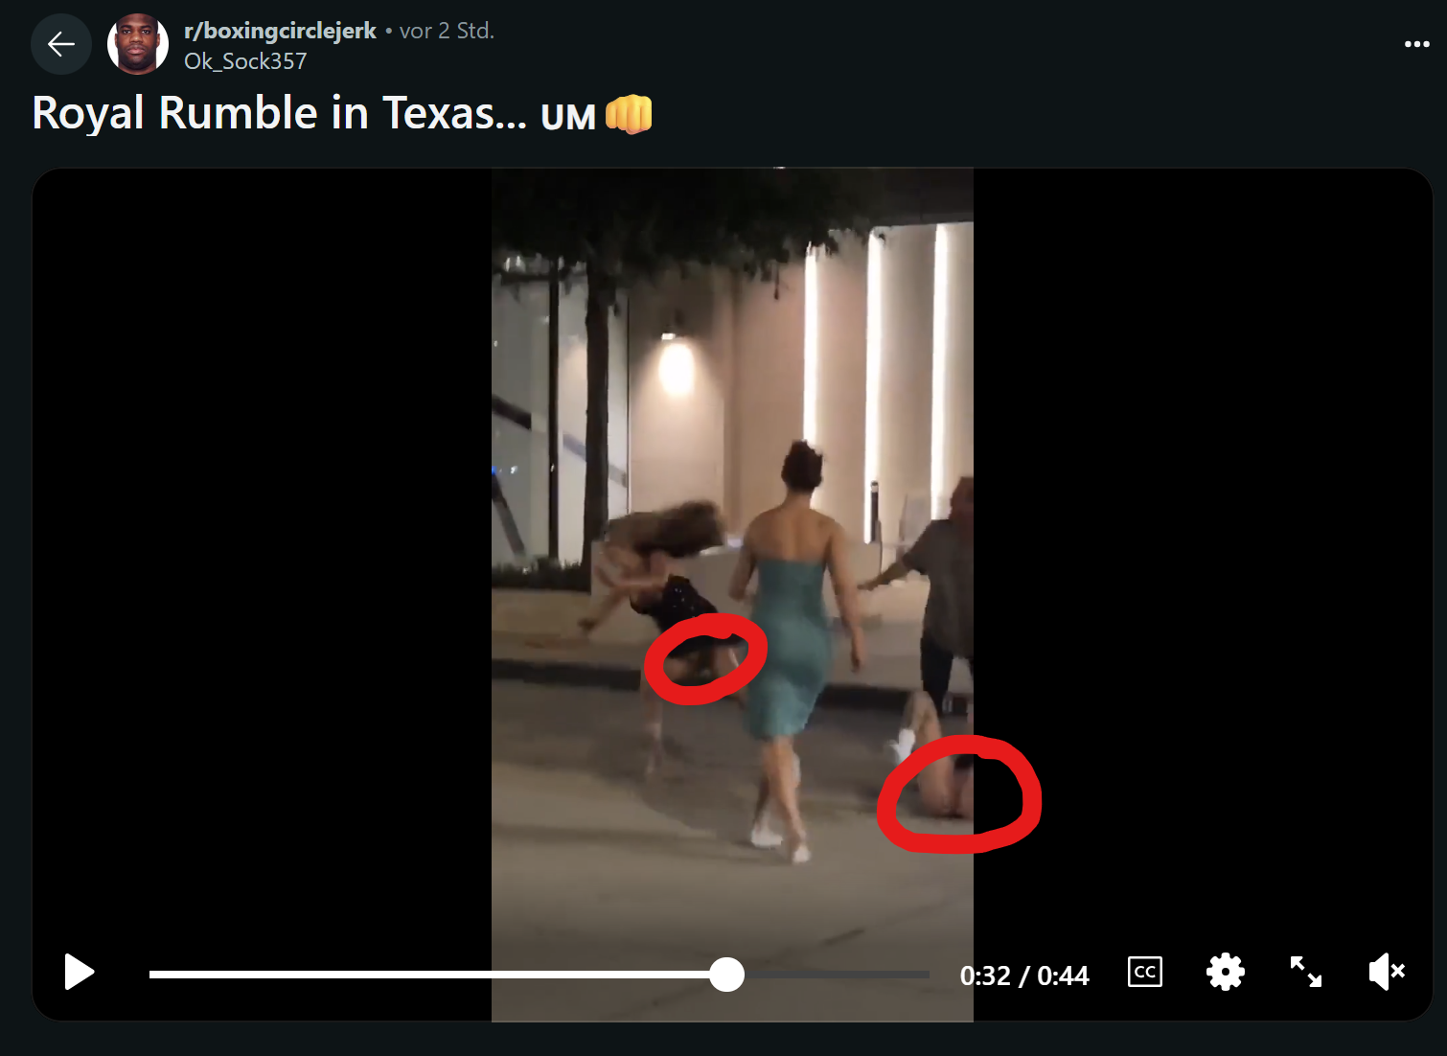1447x1056 pixels.
Task: Click the post title Royal Rumble in Texas
Action: tap(279, 113)
